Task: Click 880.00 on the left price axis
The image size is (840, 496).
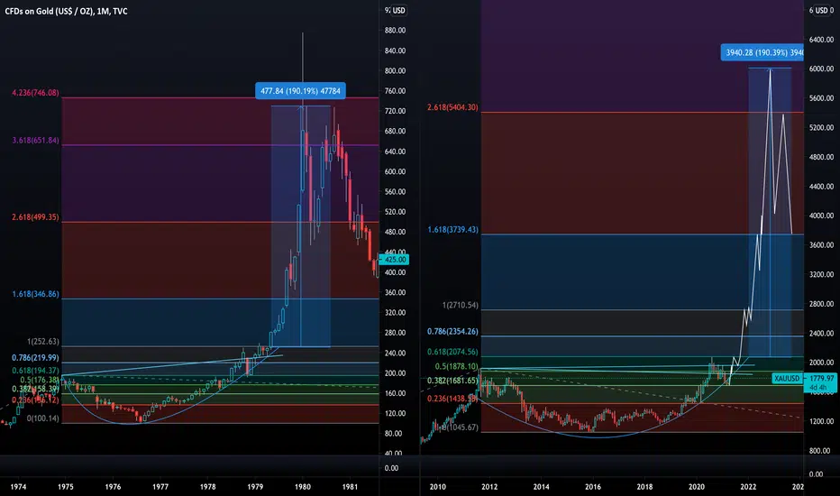Action: coord(395,31)
